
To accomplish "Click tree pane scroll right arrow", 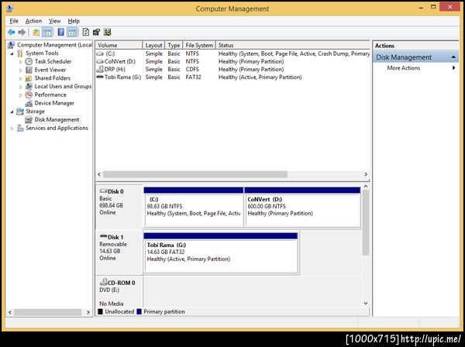I will tap(88, 312).
